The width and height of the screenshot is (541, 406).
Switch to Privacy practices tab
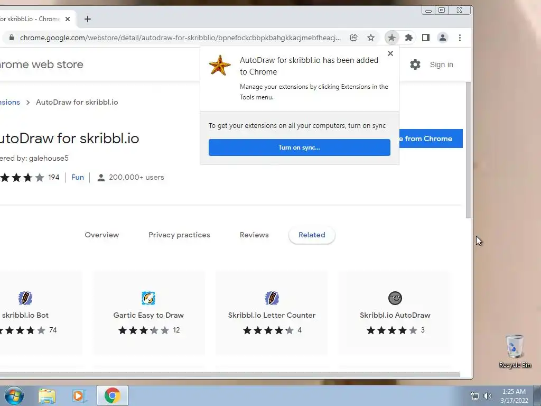coord(179,235)
